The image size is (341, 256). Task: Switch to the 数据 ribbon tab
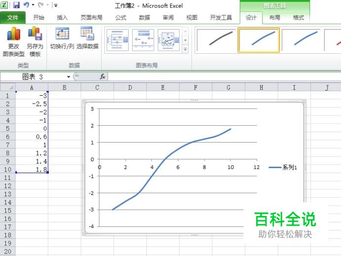pyautogui.click(x=144, y=18)
